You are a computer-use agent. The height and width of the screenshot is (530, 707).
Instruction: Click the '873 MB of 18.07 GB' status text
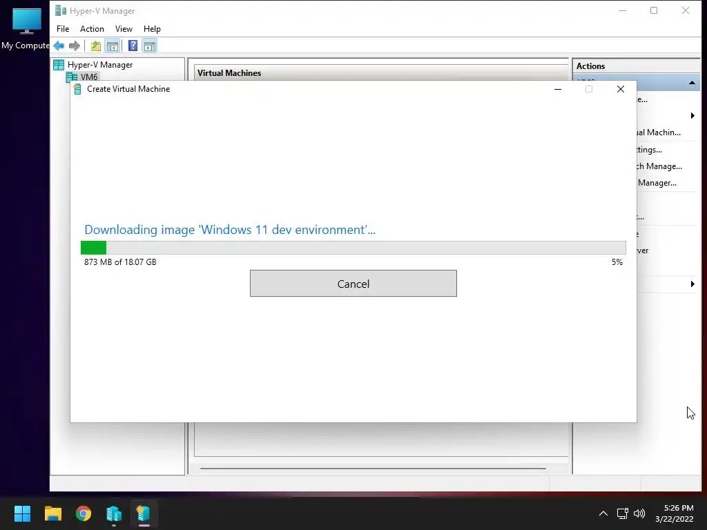(120, 262)
